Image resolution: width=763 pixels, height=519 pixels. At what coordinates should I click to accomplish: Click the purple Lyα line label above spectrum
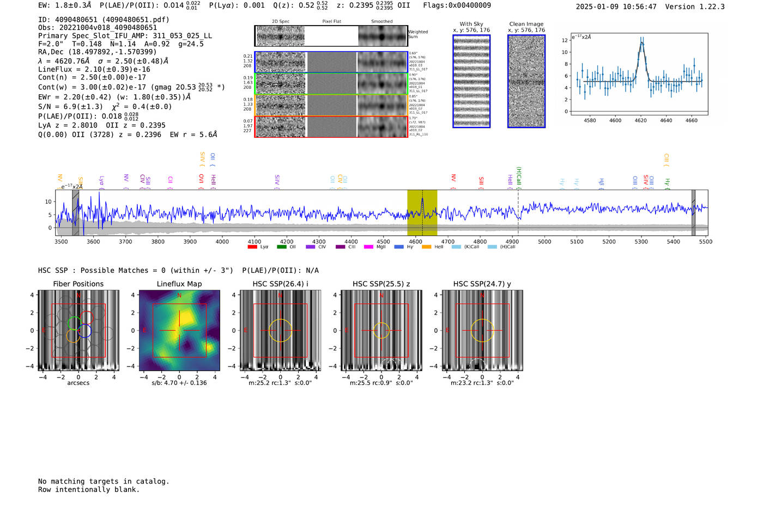tap(101, 181)
